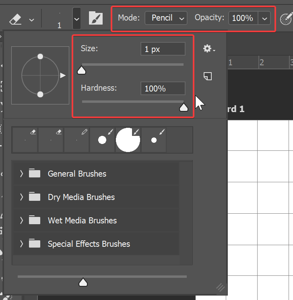Expand the Wet Media Brushes folder chevron
The width and height of the screenshot is (293, 300).
22,221
